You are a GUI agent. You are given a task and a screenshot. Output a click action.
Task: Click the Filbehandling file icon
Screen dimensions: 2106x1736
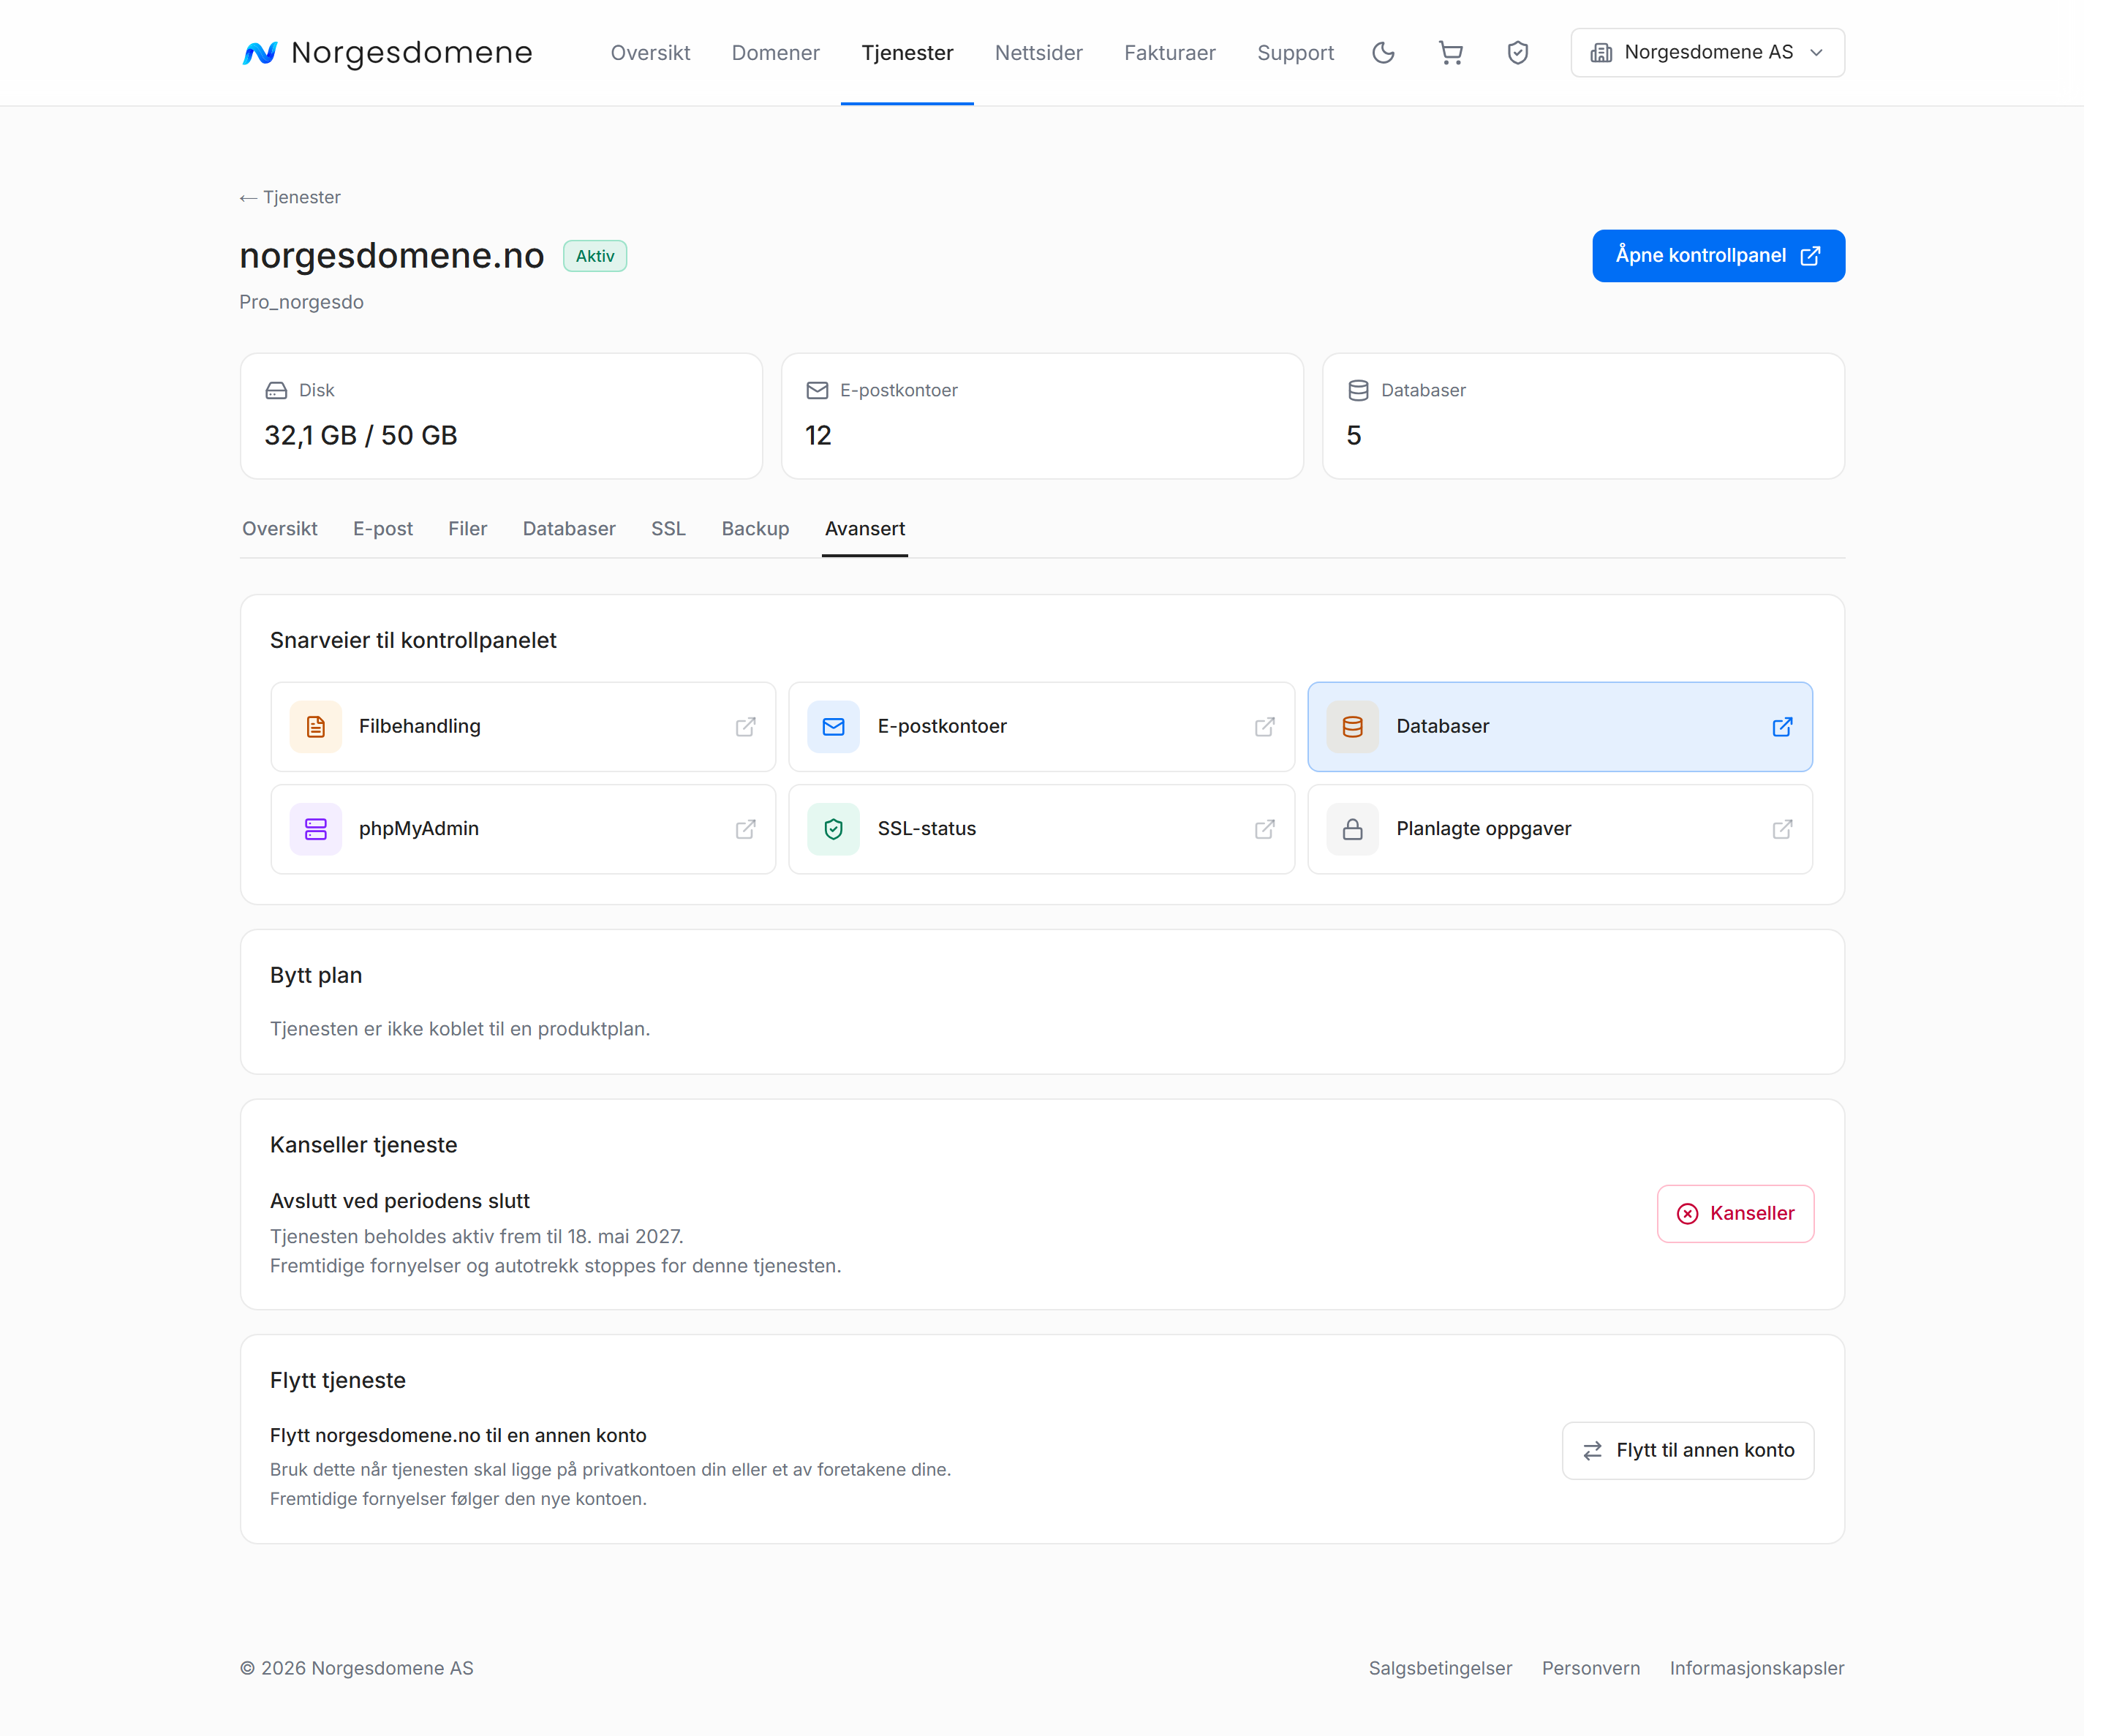(315, 727)
